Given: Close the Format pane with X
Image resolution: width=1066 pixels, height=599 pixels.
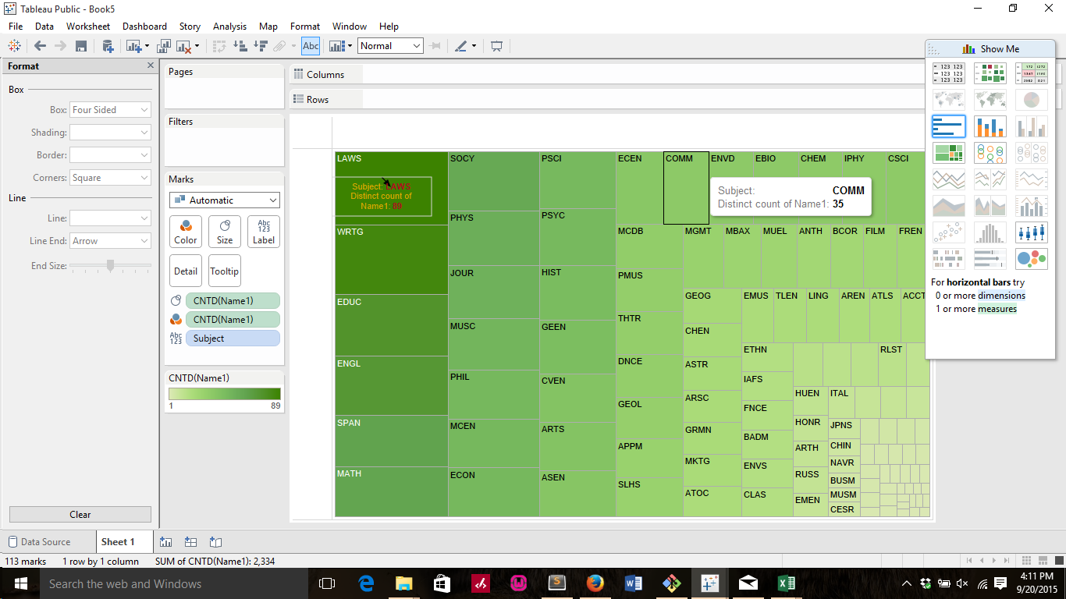Looking at the screenshot, I should (x=151, y=66).
